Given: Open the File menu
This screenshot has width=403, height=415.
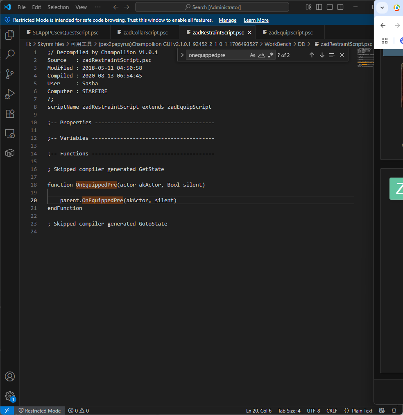Looking at the screenshot, I should point(21,7).
